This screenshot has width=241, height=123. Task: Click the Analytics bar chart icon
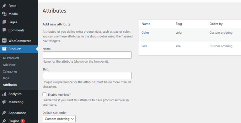click(4, 94)
